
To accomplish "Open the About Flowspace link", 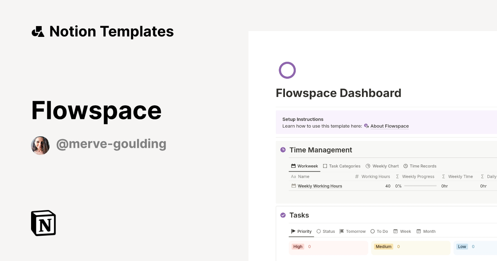I will tap(389, 126).
